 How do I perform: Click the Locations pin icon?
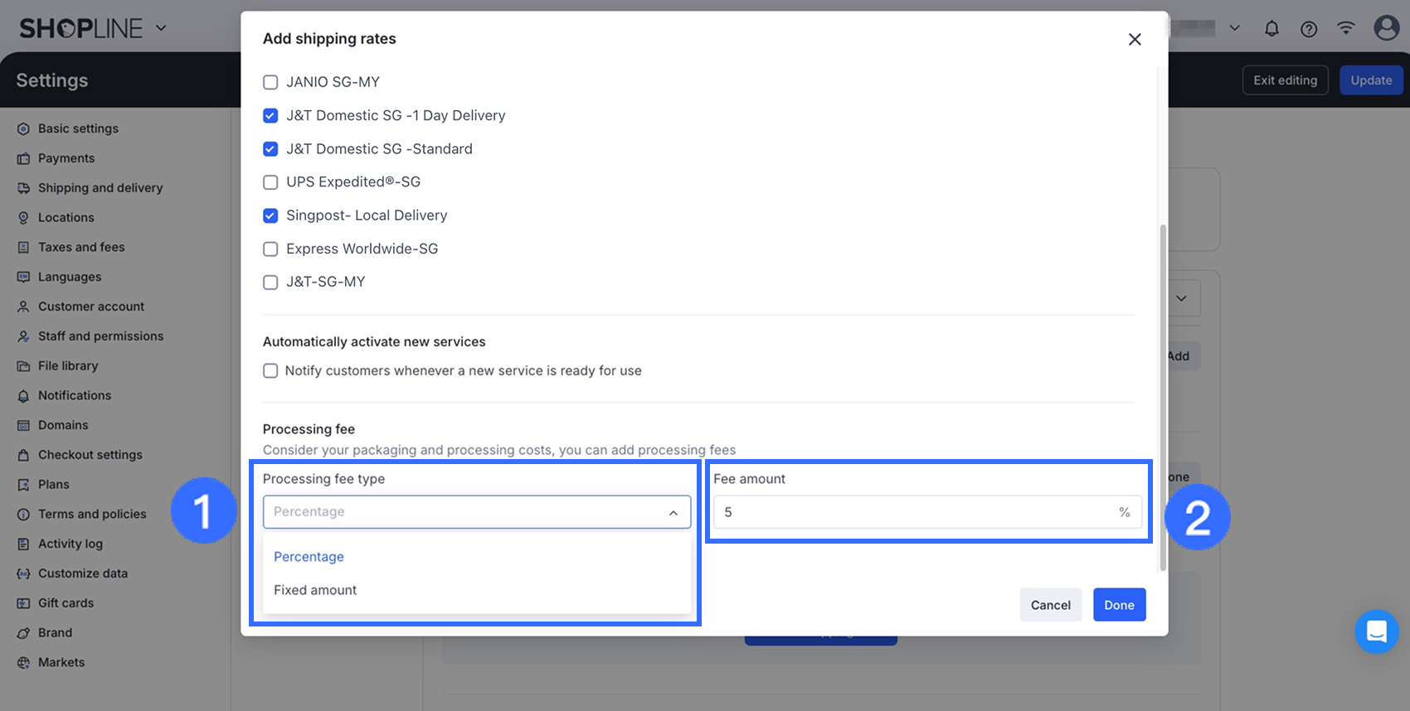tap(23, 218)
